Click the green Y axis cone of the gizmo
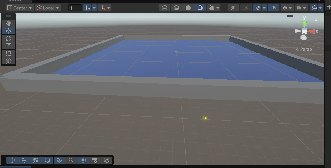The width and height of the screenshot is (331, 168). [304, 23]
